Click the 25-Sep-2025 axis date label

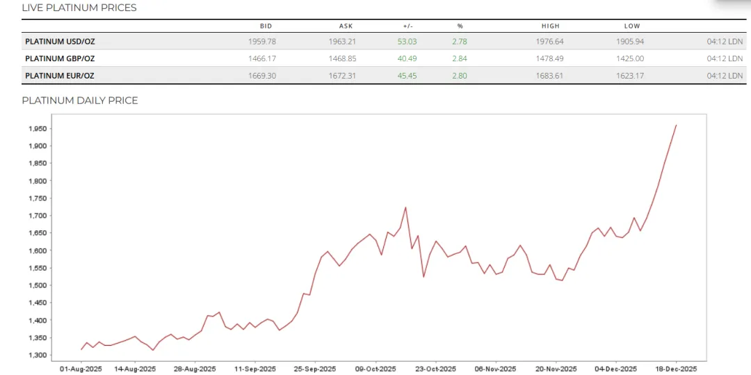point(315,369)
